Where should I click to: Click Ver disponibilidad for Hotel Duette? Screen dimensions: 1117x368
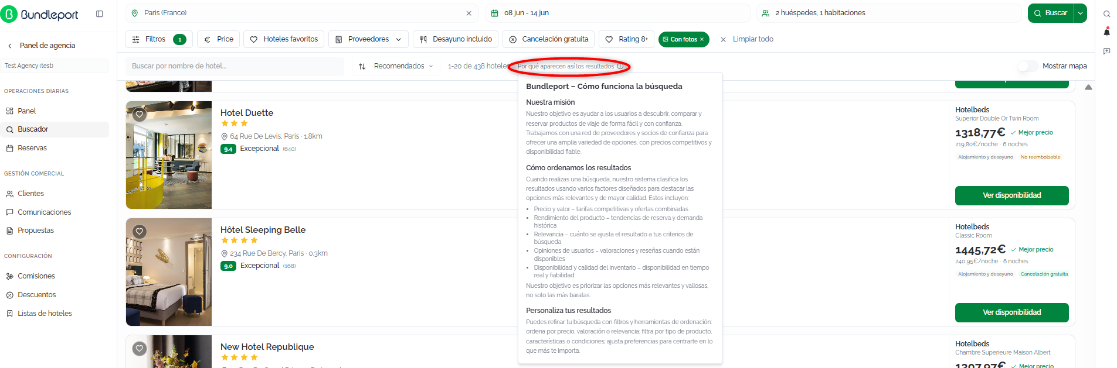pos(1012,195)
